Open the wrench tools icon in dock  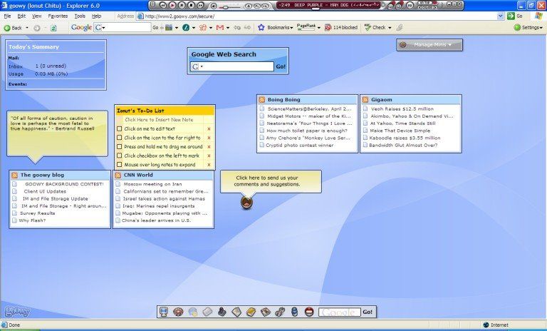click(x=280, y=312)
